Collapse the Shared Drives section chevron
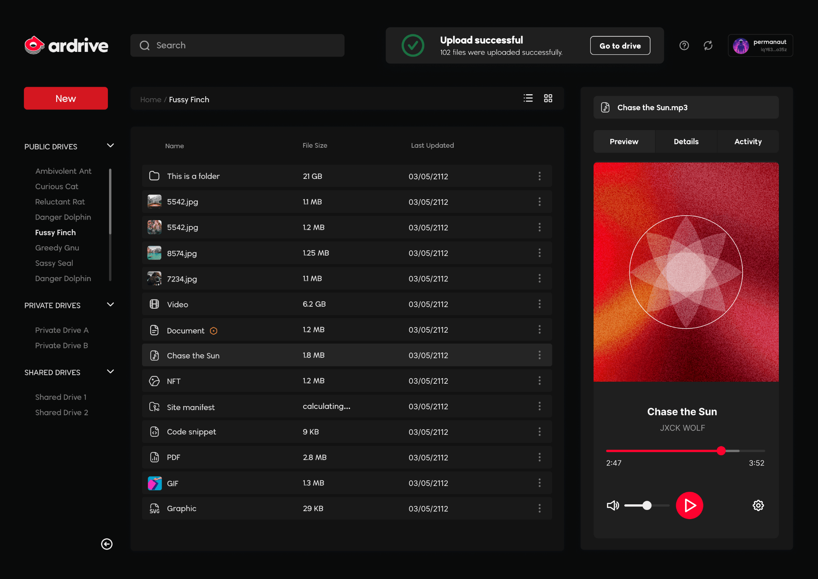Screen dimensions: 818x579 111,372
